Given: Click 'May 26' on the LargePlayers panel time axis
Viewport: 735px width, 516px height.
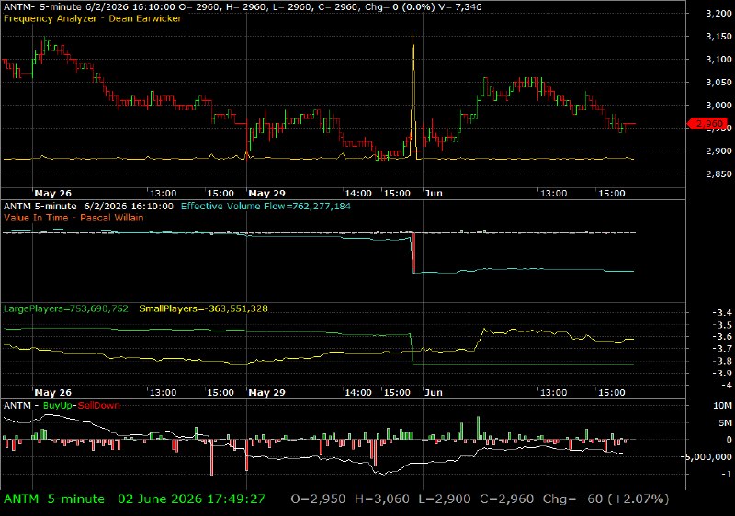Looking at the screenshot, I should point(52,392).
